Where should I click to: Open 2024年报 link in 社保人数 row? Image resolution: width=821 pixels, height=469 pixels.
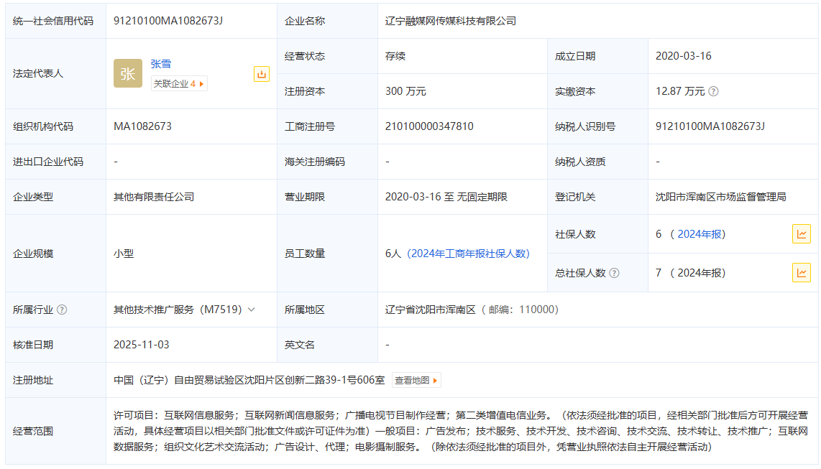coord(701,234)
